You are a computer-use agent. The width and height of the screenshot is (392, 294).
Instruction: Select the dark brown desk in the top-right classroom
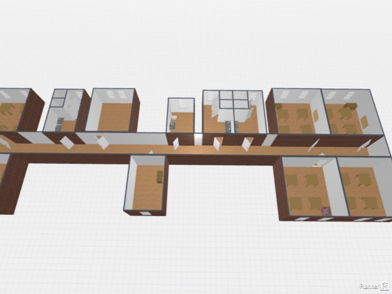tap(350, 105)
